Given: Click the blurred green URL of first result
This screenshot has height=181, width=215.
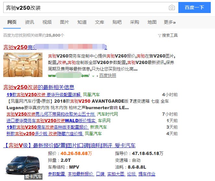Looking at the screenshot, I should (x=69, y=75).
